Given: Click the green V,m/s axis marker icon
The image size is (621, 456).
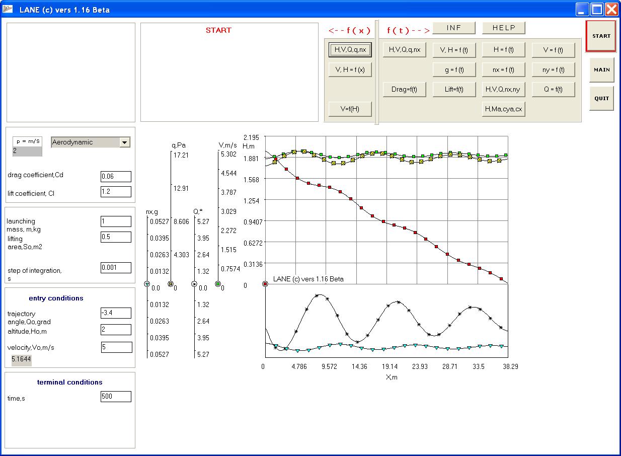Looking at the screenshot, I should [218, 284].
